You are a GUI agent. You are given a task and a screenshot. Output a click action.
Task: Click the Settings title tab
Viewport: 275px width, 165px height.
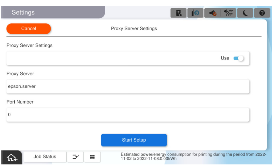pos(23,13)
